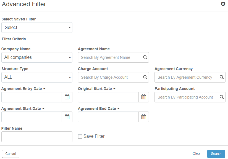
Task: Click the Search button
Action: (x=216, y=154)
